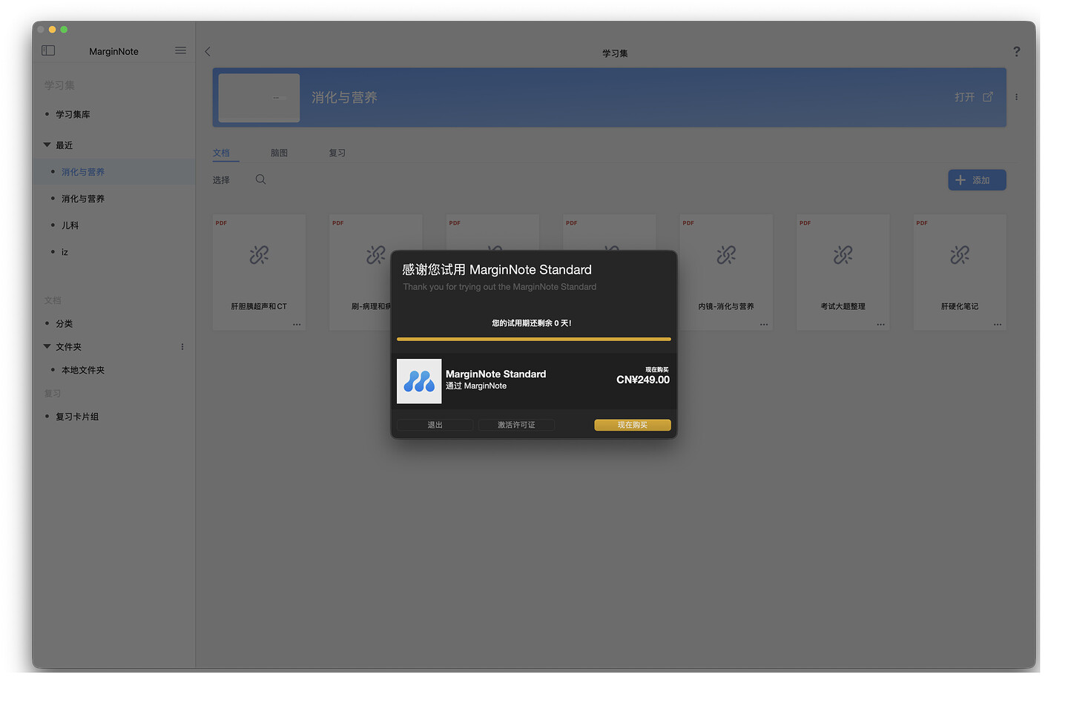This screenshot has height=711, width=1068.
Task: Click the broken-link icon on 肝胆胰超声和CT
Action: (259, 255)
